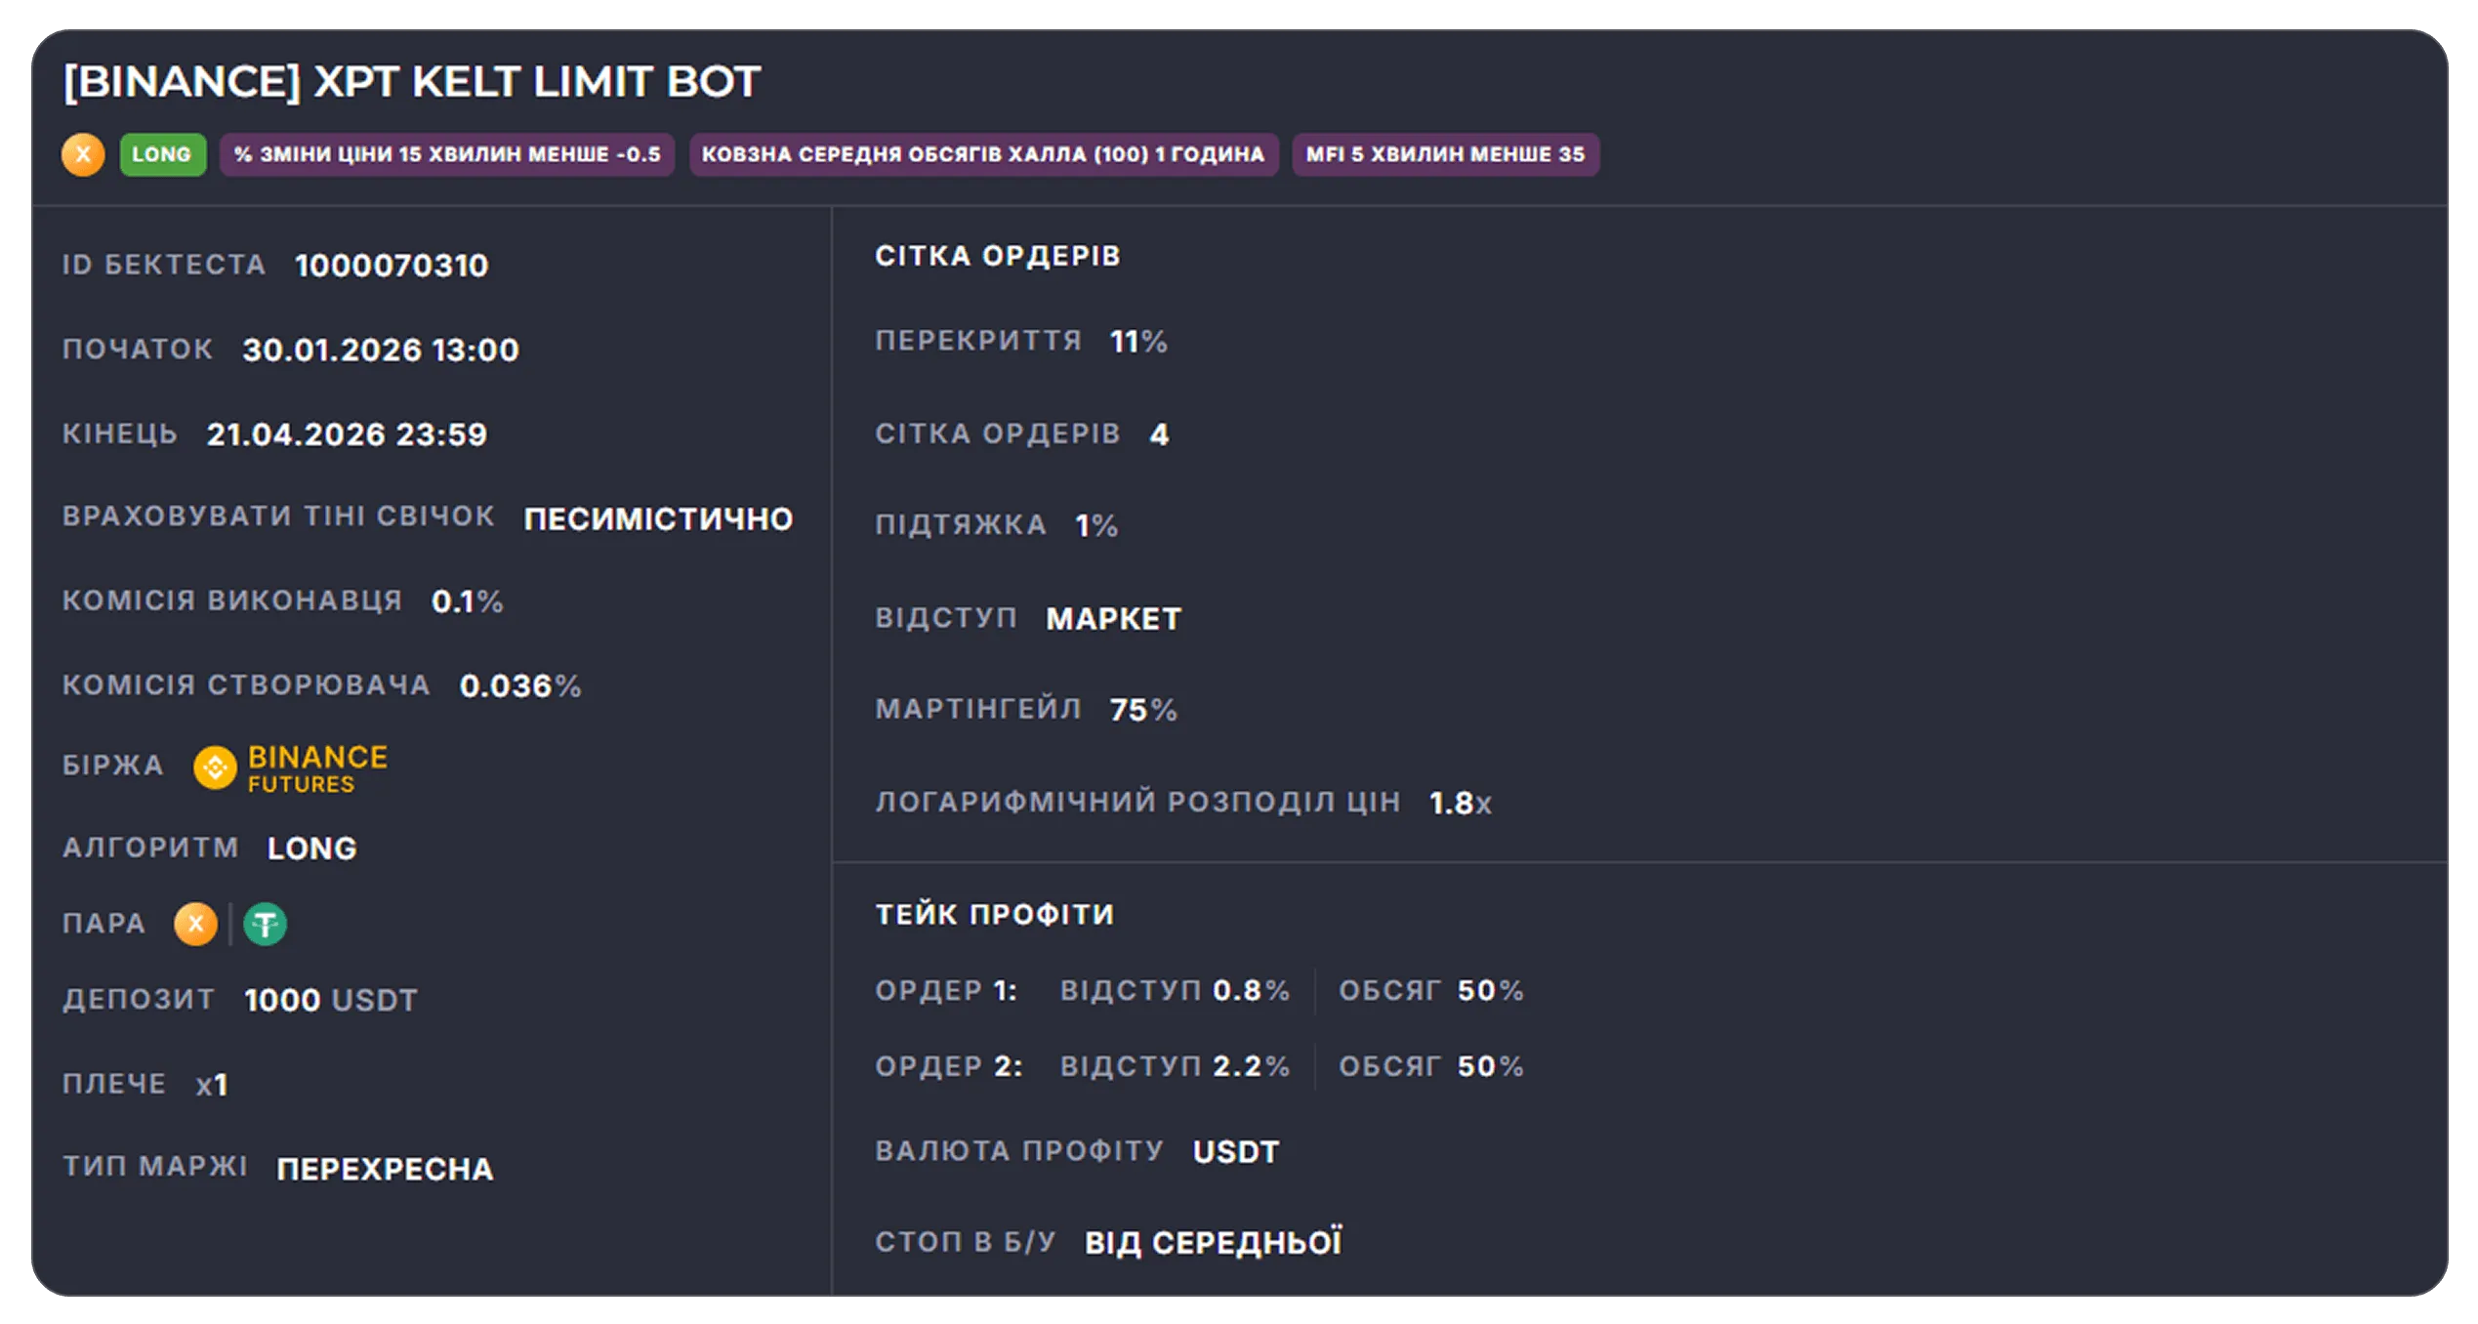Click the МАРТІНГЕЙЛ label
Screen dimensions: 2478x1324
pos(978,709)
